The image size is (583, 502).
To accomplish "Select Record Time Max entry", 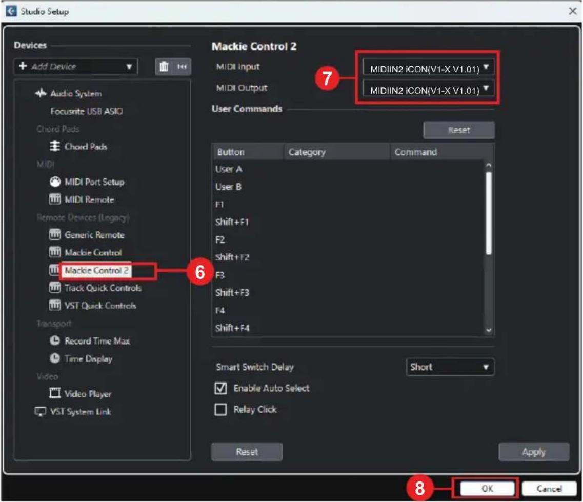I will [x=97, y=341].
